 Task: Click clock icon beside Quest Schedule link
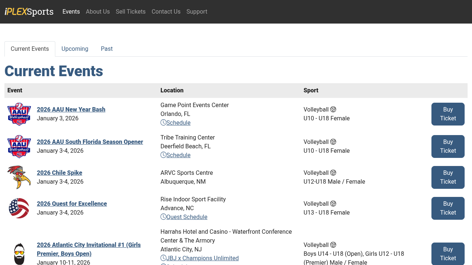click(x=163, y=217)
